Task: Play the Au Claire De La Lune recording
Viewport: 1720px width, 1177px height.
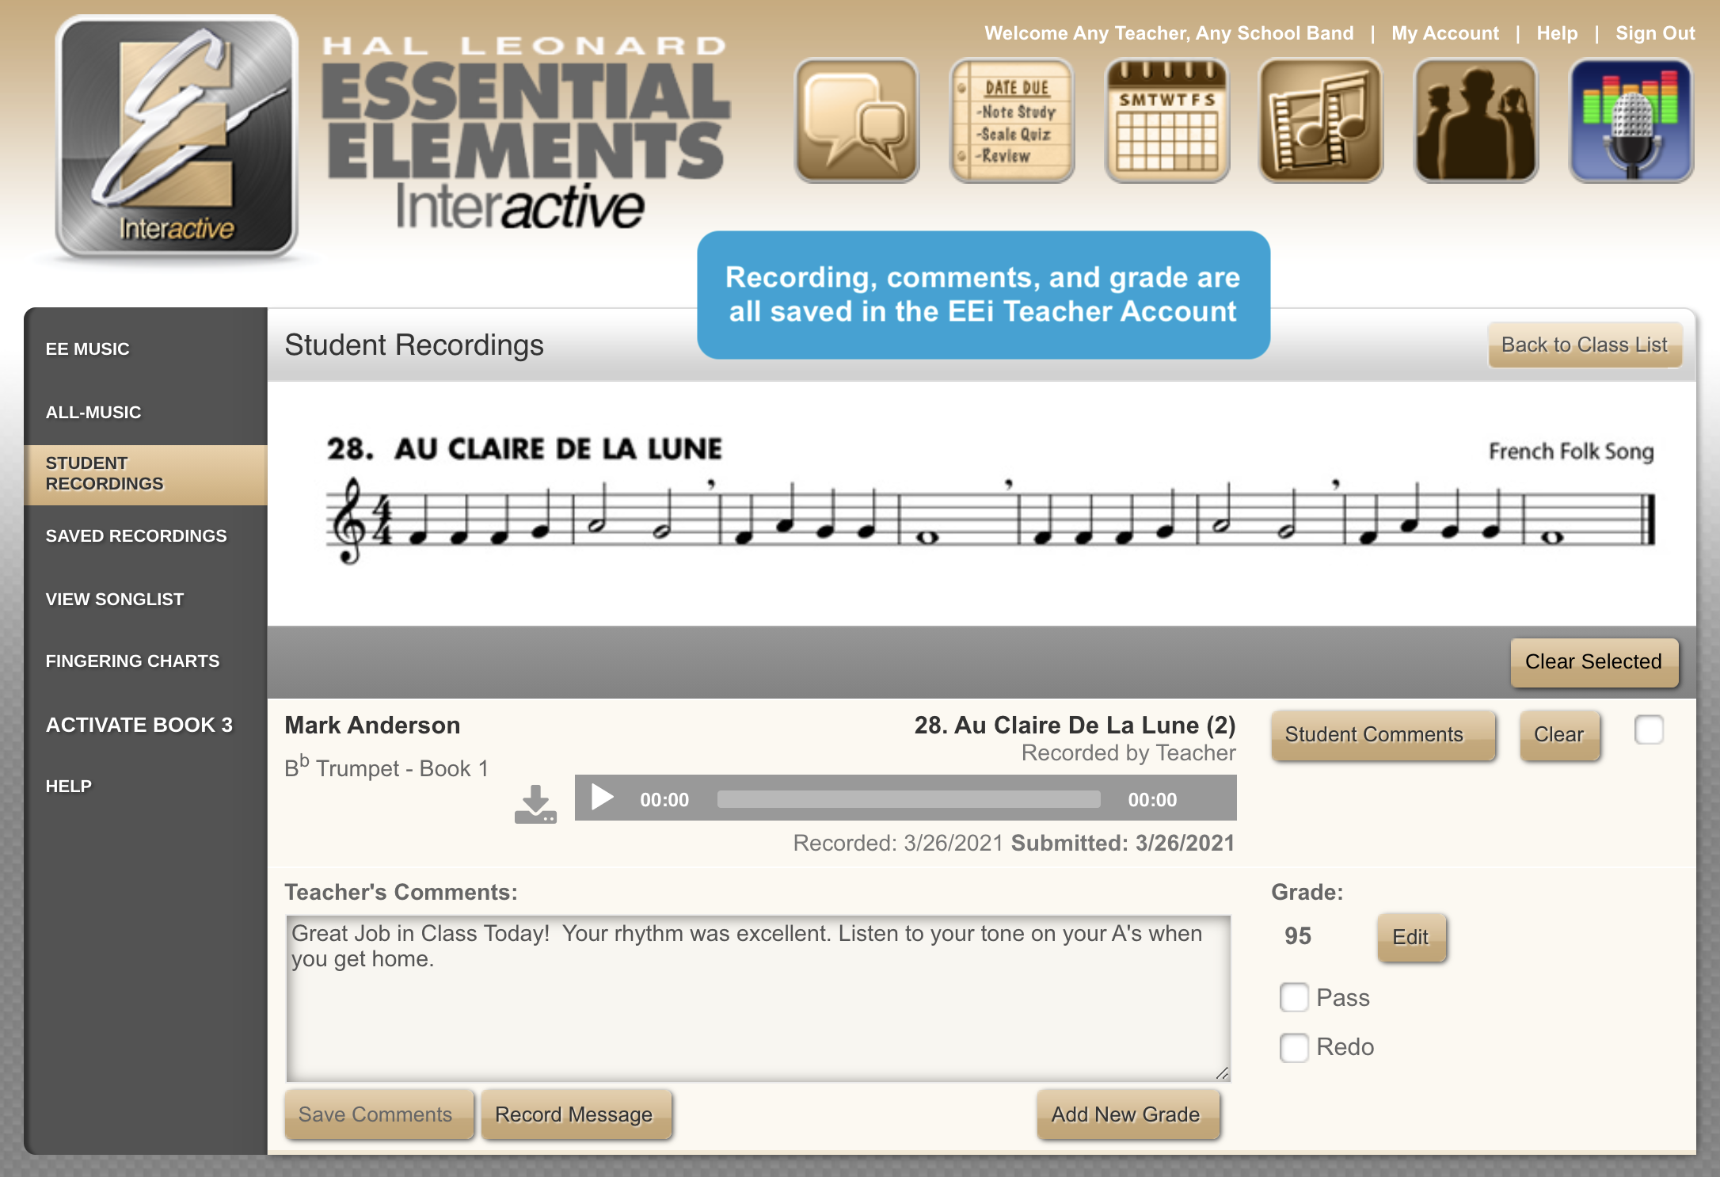Action: click(x=601, y=797)
